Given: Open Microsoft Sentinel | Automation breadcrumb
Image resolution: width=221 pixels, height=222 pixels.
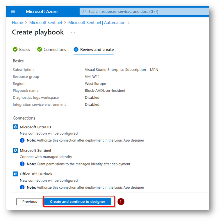Looking at the screenshot, I should [x=97, y=23].
